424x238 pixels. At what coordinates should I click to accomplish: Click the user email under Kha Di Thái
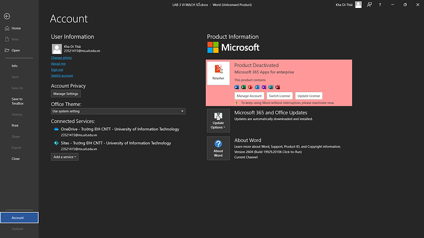point(82,51)
